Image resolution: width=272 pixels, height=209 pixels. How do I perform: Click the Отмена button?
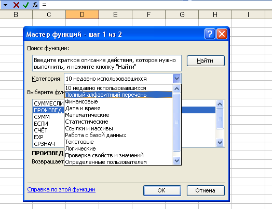206,190
